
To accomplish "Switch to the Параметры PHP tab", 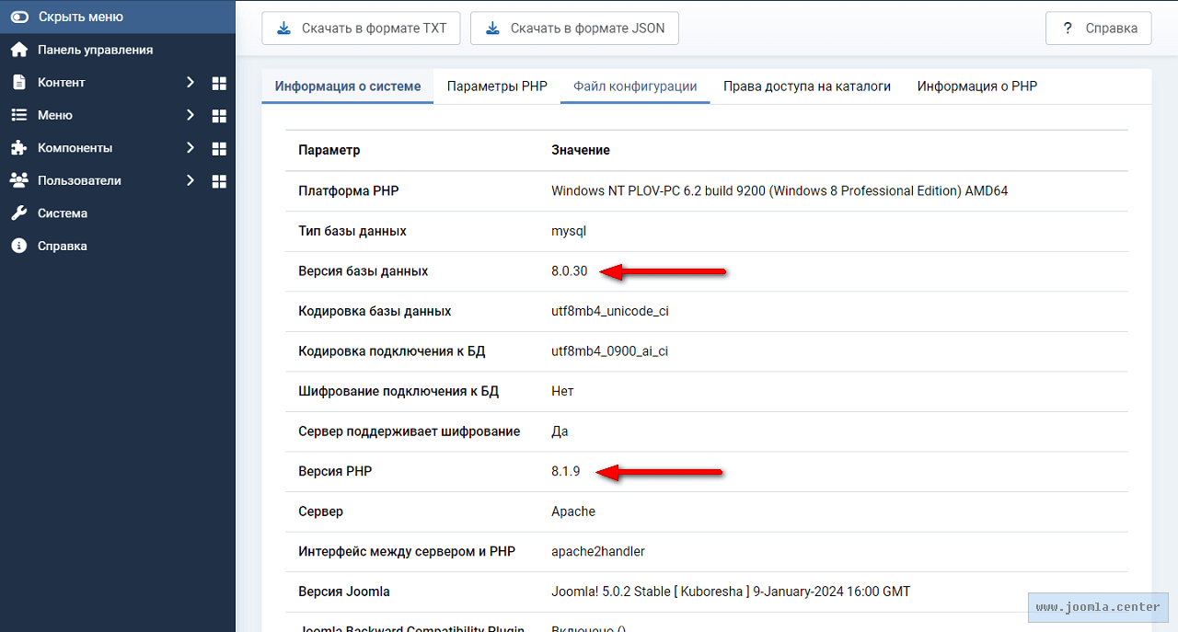I will (497, 86).
